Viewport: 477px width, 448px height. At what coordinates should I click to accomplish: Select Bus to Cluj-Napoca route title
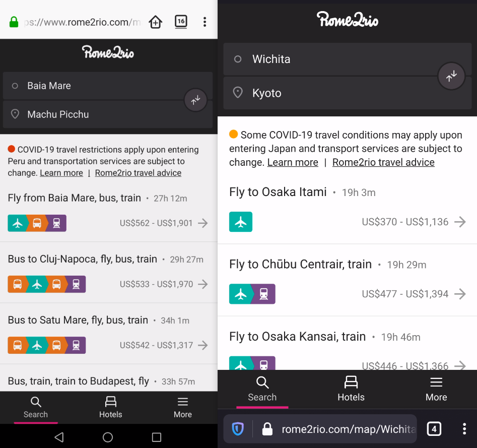pos(83,259)
